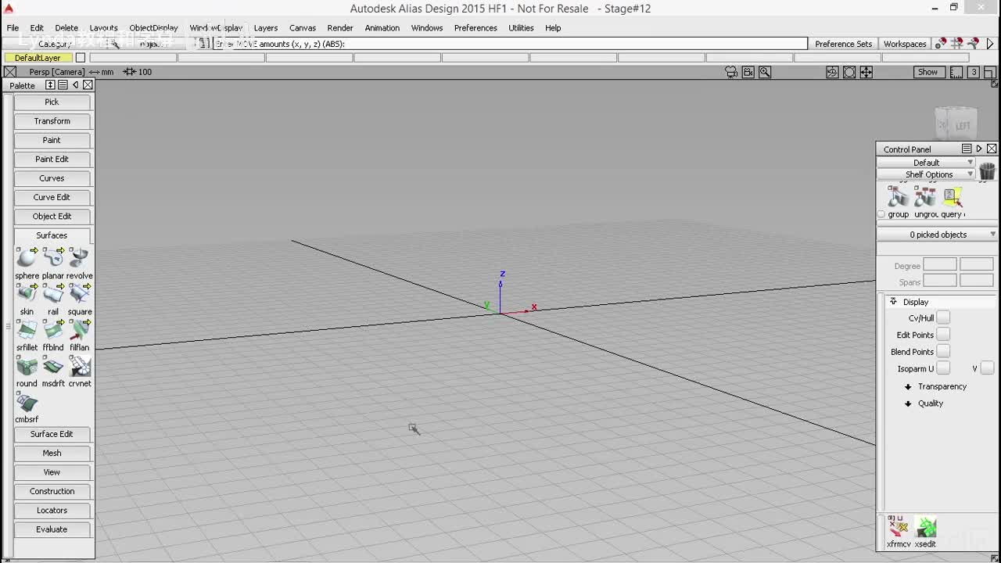The height and width of the screenshot is (563, 1001).
Task: Click the camera select icon in viewport bar
Action: coord(731,72)
